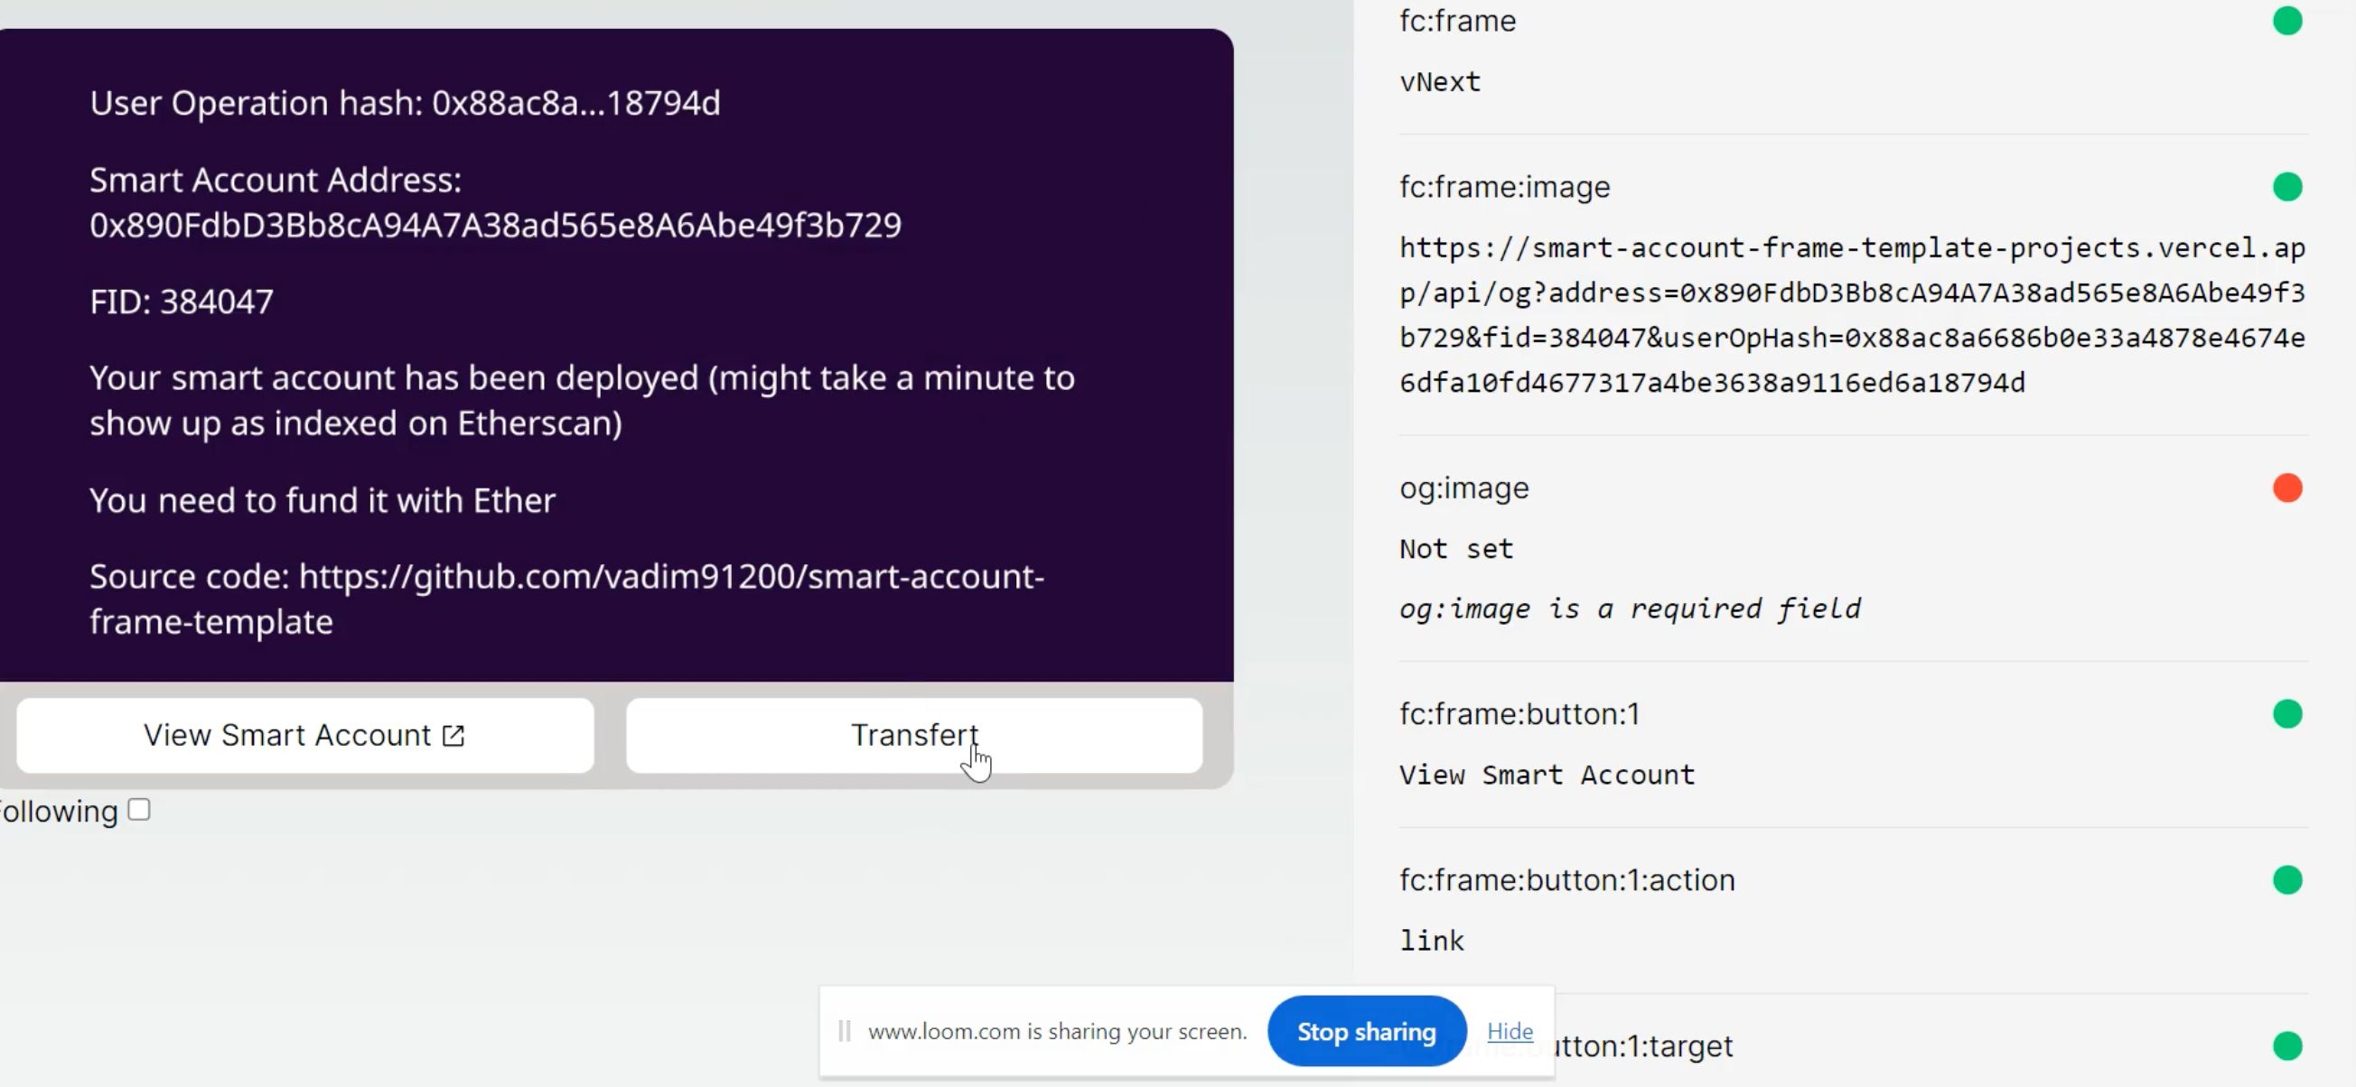The image size is (2356, 1087).
Task: Click the 'View Smart Account' value in the debug panel
Action: (1547, 775)
